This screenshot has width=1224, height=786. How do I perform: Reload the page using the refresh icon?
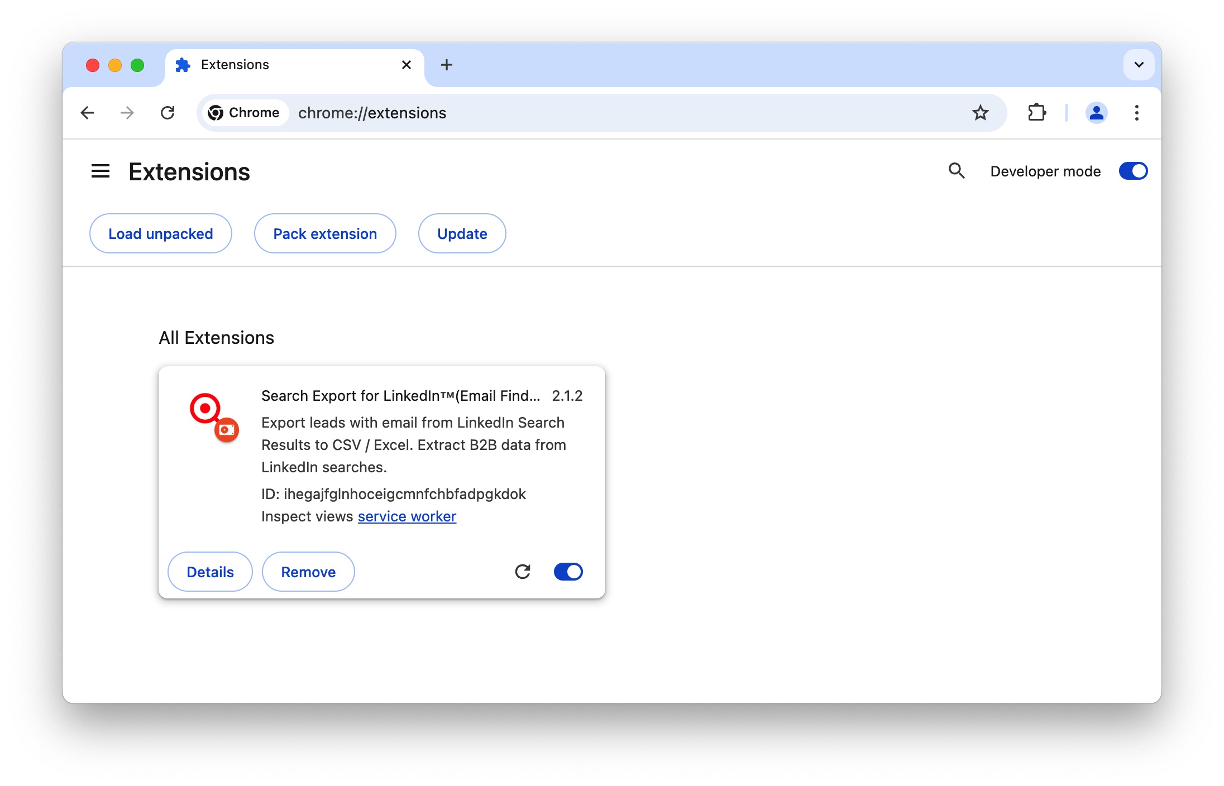(168, 113)
